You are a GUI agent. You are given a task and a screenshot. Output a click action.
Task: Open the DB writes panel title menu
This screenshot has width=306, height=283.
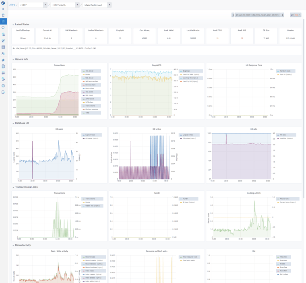click(x=157, y=129)
